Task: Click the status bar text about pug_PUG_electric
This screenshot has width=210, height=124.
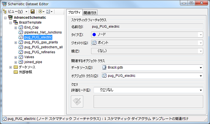Action: (98, 119)
